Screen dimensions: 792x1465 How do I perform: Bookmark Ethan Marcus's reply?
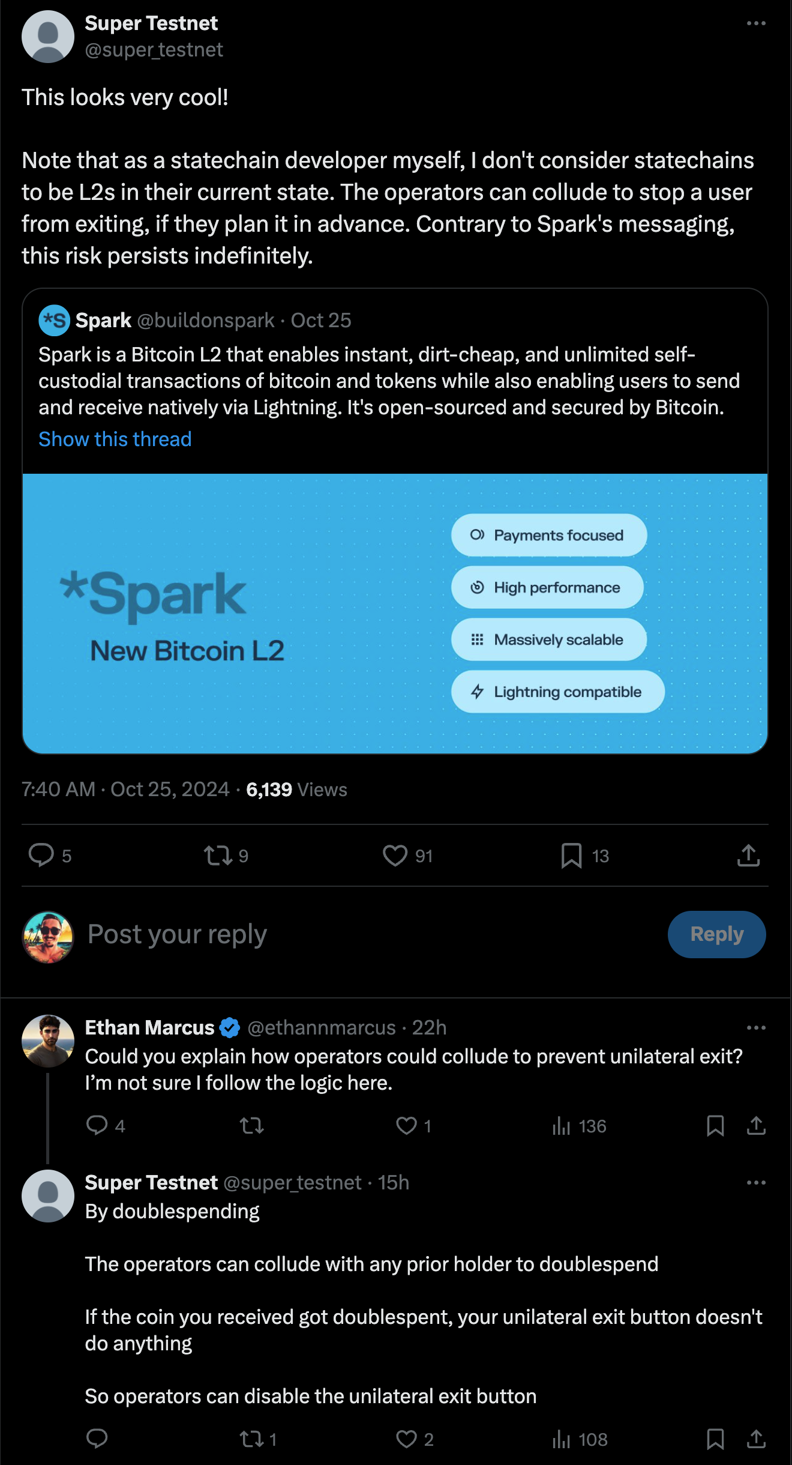[715, 1126]
